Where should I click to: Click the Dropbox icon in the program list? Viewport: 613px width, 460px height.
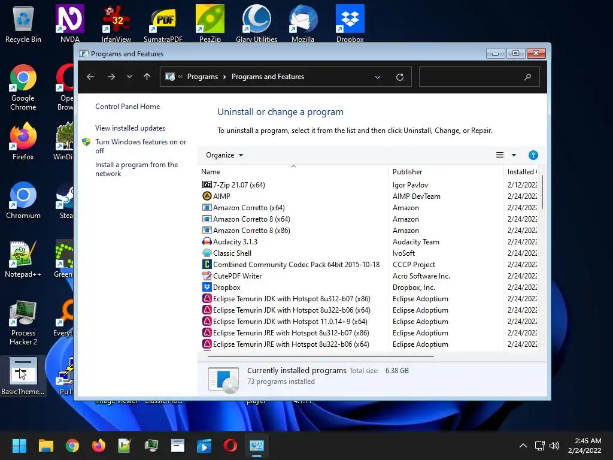(207, 287)
